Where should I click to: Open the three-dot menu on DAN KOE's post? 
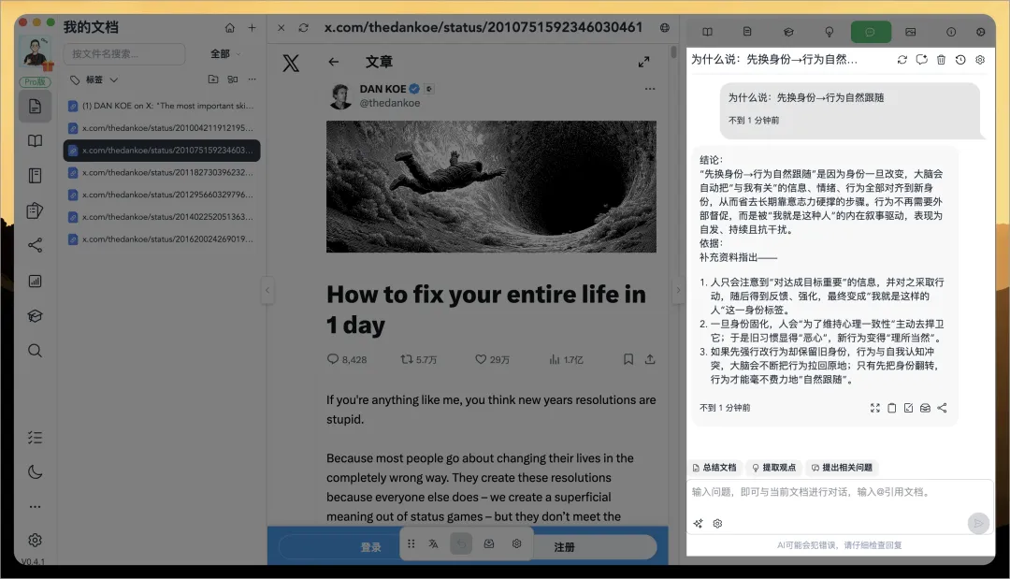point(650,87)
